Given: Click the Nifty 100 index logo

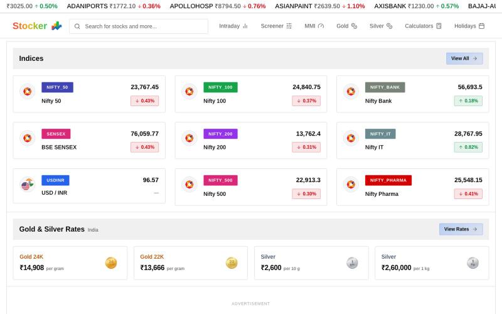Looking at the screenshot, I should pos(190,92).
